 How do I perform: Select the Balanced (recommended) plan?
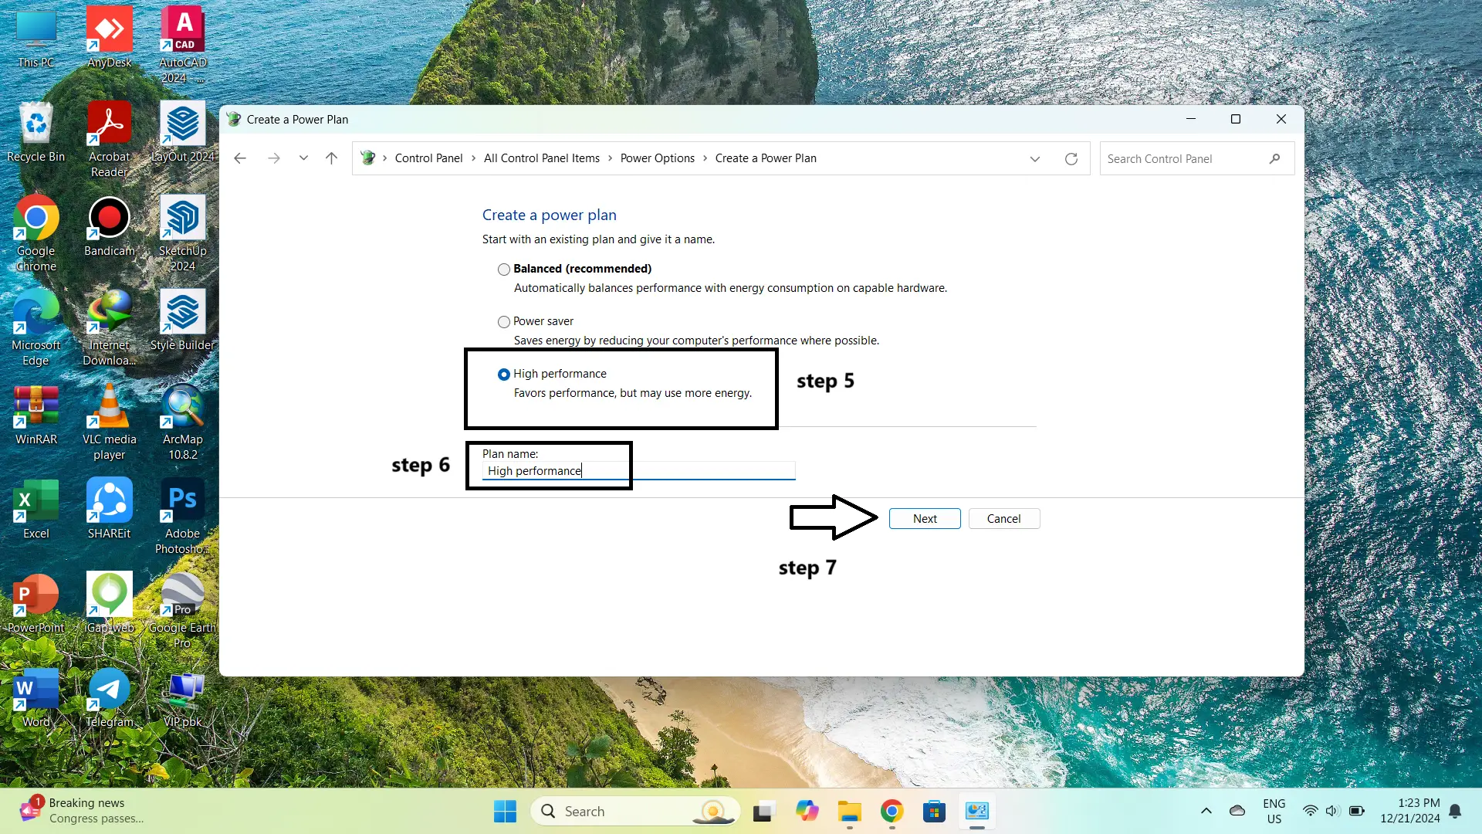[x=504, y=270]
